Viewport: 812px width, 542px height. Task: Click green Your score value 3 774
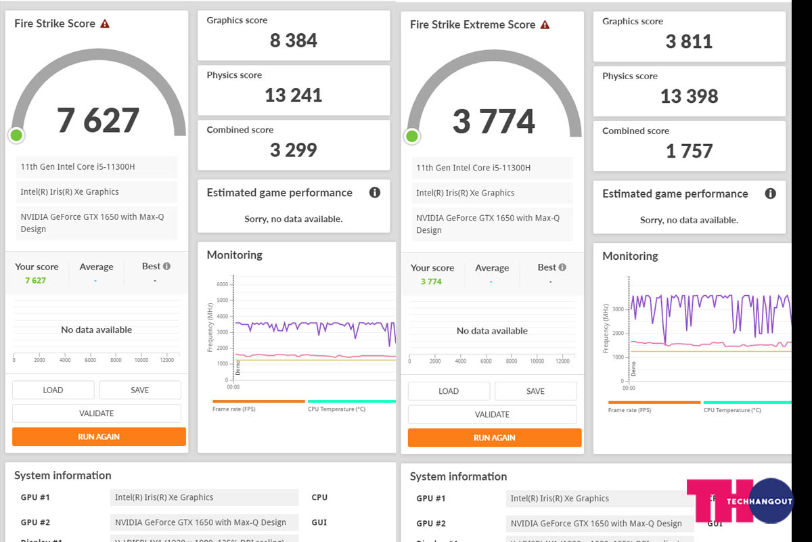(x=431, y=281)
